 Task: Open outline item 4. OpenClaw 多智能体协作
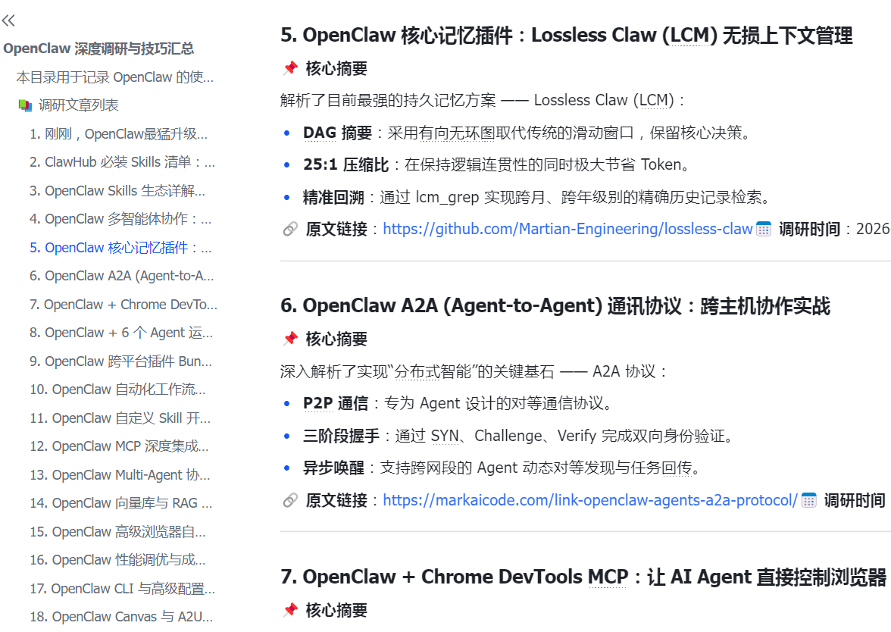[120, 219]
